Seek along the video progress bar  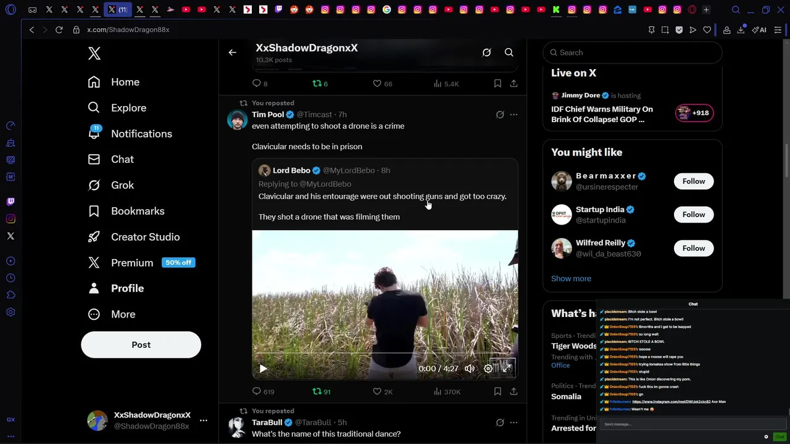coord(385,353)
